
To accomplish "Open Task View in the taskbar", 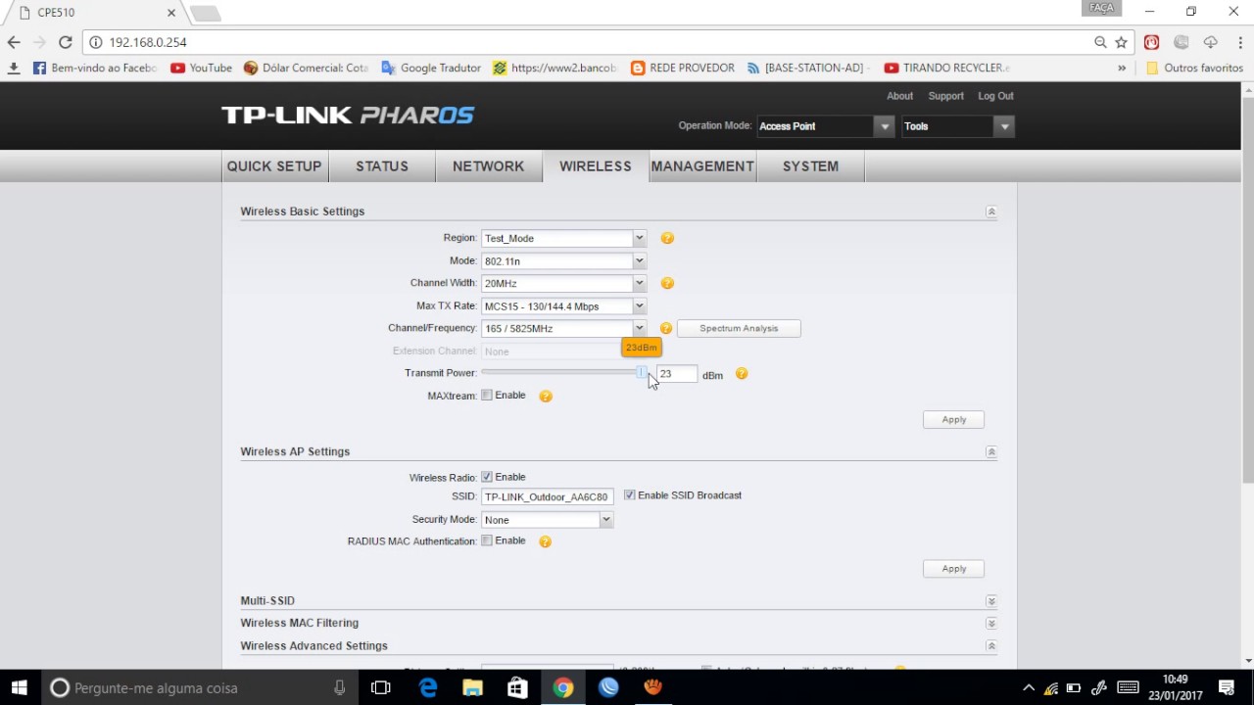I will [381, 687].
